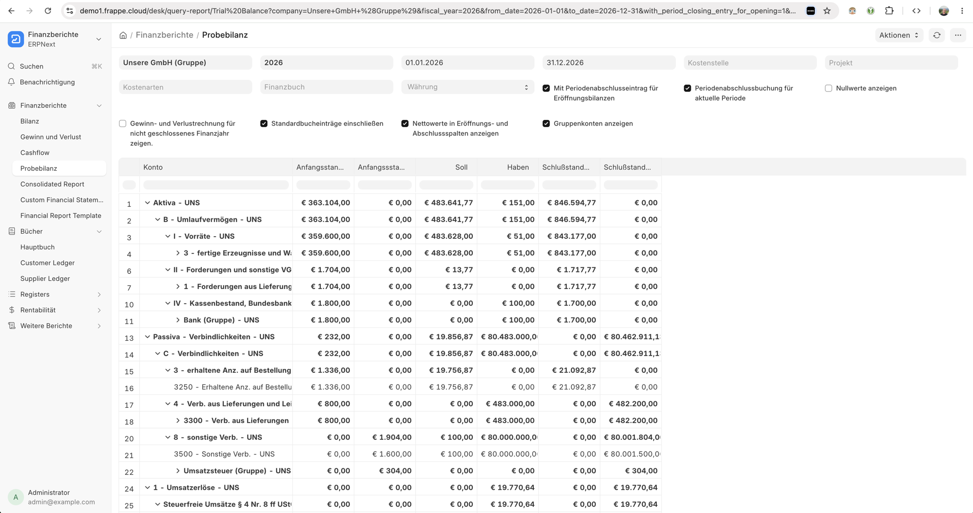This screenshot has height=513, width=973.
Task: Click the 3250 - Erhaltene Anz. account row
Action: (x=390, y=387)
